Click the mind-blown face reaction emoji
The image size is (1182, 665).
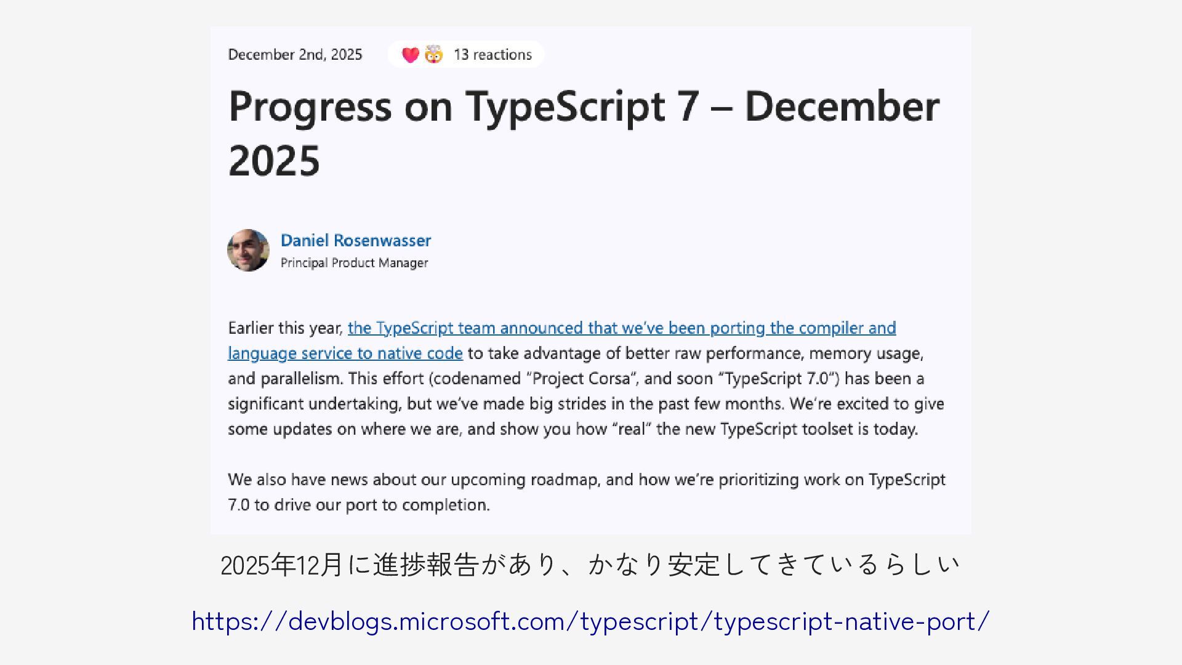click(x=434, y=54)
